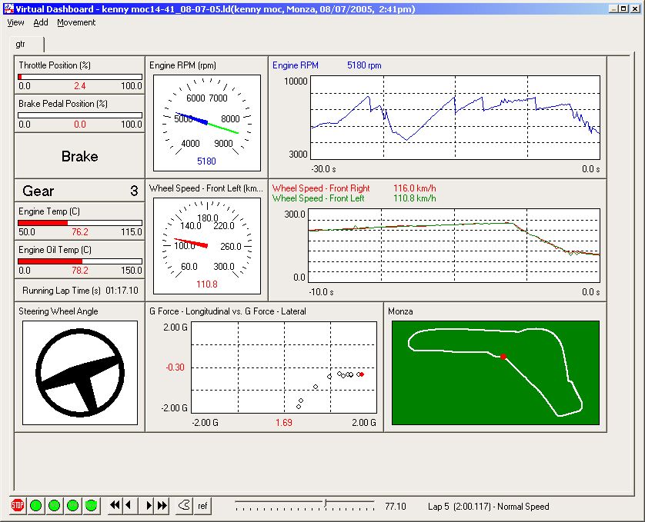This screenshot has height=522, width=645.
Task: Open the View menu
Action: click(15, 22)
